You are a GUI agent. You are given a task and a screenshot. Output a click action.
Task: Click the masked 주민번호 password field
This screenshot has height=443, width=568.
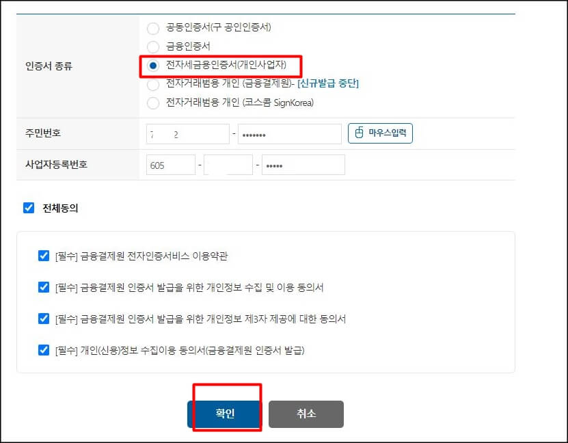coord(289,133)
